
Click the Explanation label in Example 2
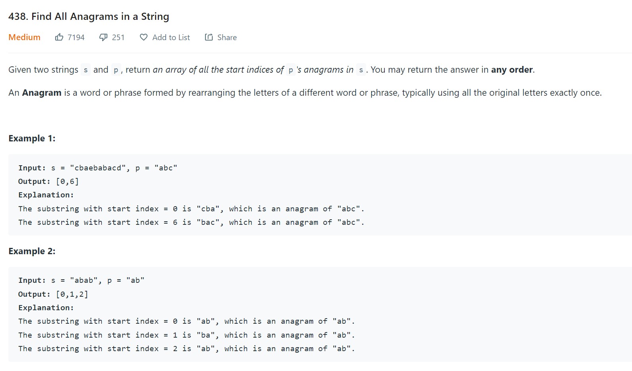click(x=46, y=307)
